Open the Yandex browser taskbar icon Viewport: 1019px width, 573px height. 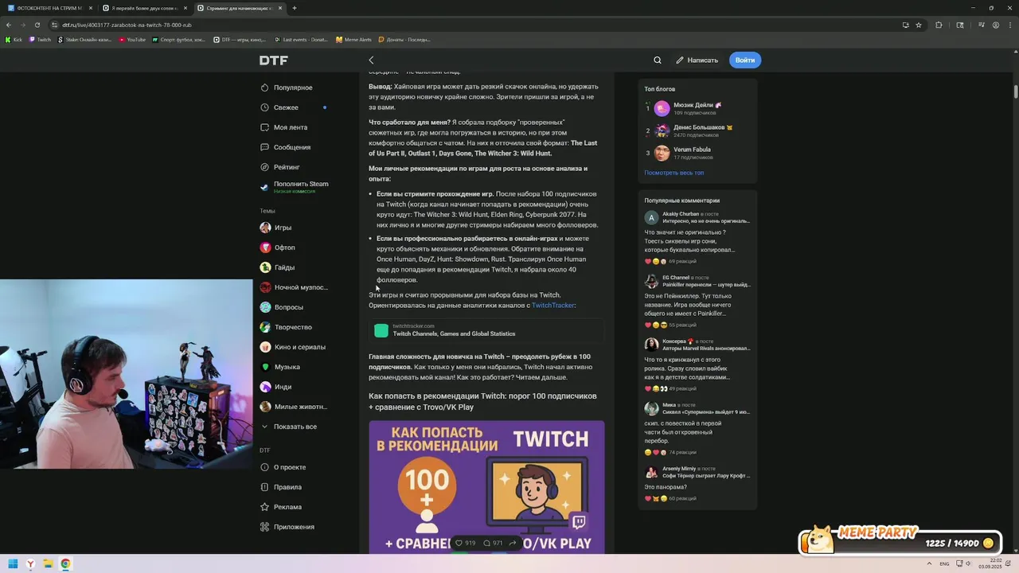point(30,563)
